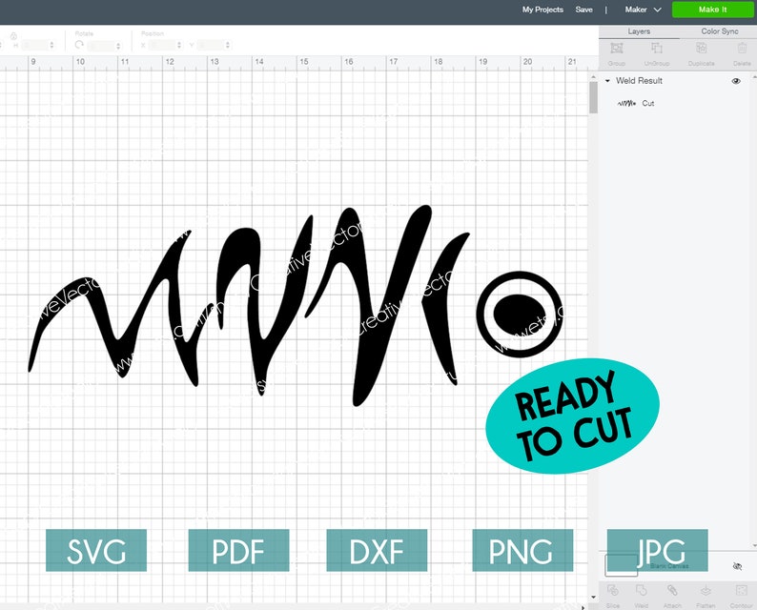Click the lock aspect ratio icon
This screenshot has width=757, height=610.
point(13,36)
